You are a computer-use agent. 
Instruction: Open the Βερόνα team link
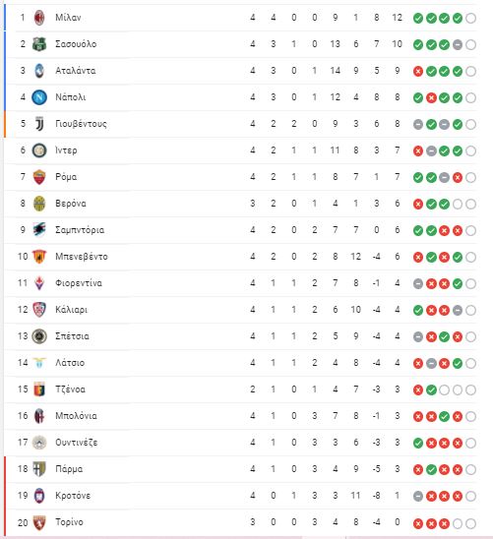tap(71, 204)
